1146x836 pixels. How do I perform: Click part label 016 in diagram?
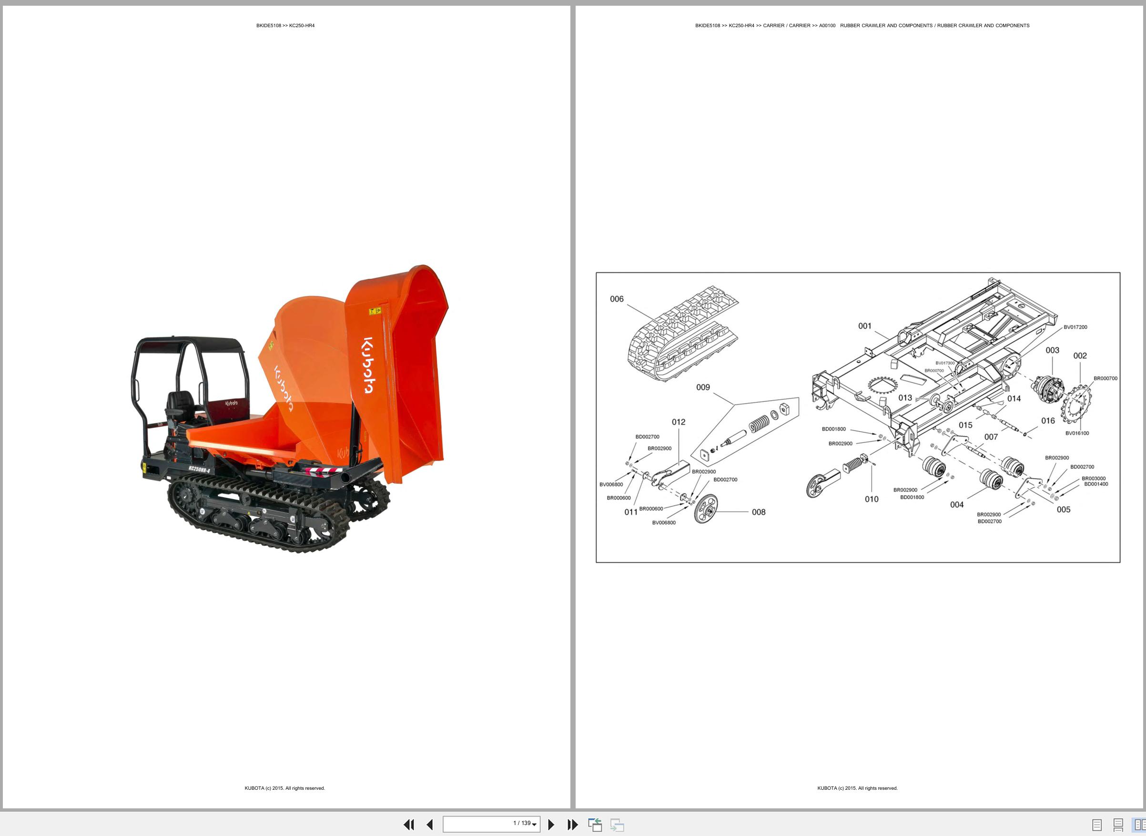pyautogui.click(x=1048, y=420)
